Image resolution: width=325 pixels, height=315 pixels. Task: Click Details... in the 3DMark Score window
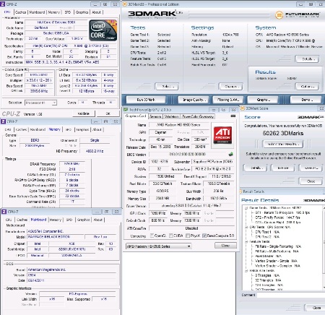click(x=255, y=168)
